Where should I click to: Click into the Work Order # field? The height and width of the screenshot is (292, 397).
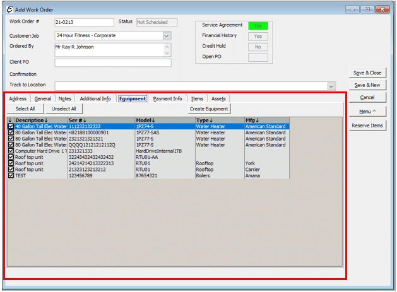point(85,22)
